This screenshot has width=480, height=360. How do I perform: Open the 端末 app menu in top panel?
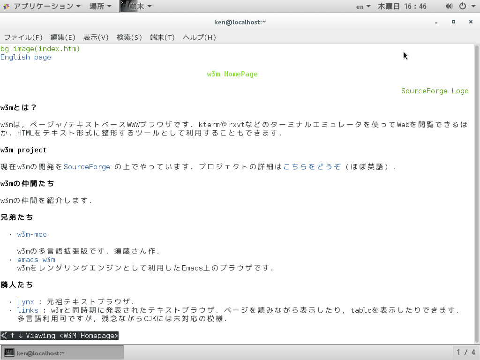pos(140,6)
